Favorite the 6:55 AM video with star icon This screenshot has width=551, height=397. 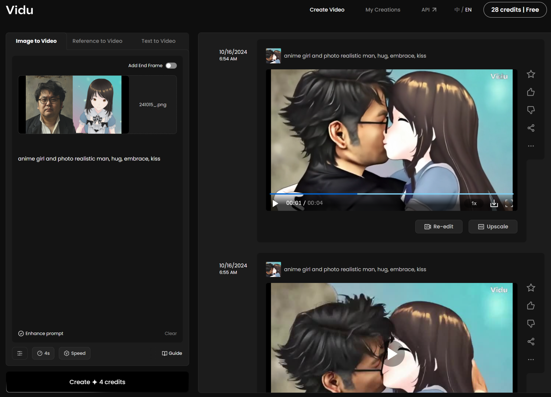(531, 288)
